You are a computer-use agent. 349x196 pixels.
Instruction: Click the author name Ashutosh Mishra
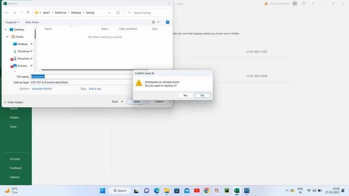pyautogui.click(x=42, y=89)
